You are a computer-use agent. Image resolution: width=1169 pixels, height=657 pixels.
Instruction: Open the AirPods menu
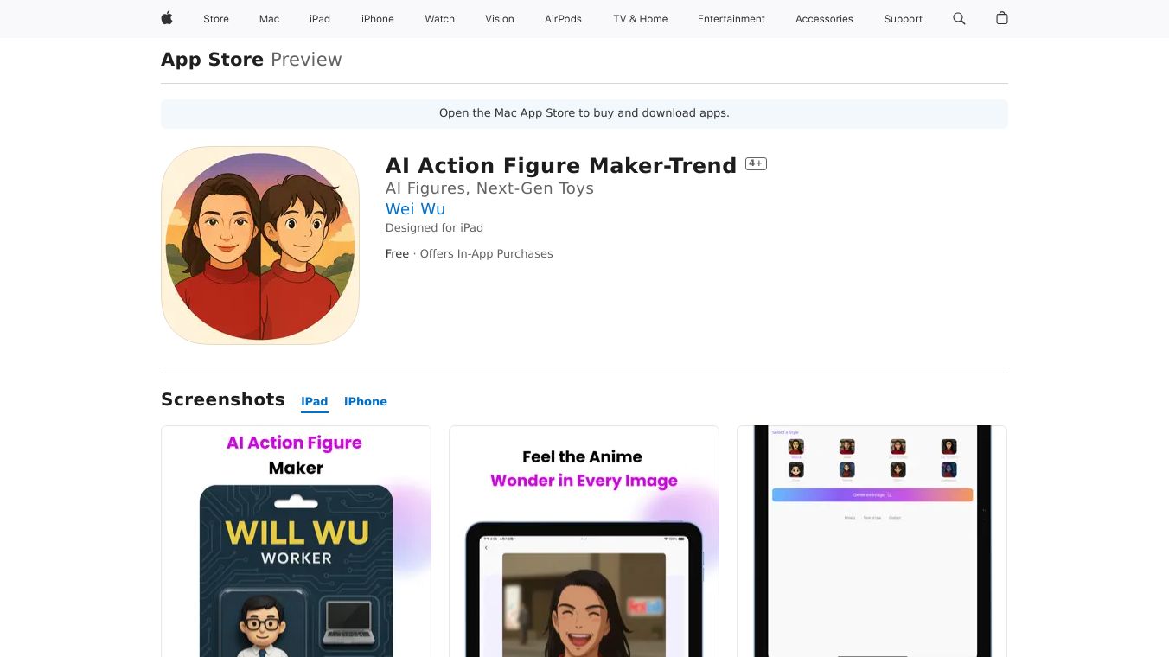coord(563,19)
